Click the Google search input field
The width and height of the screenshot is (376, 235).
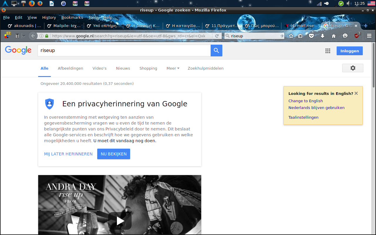coord(124,51)
